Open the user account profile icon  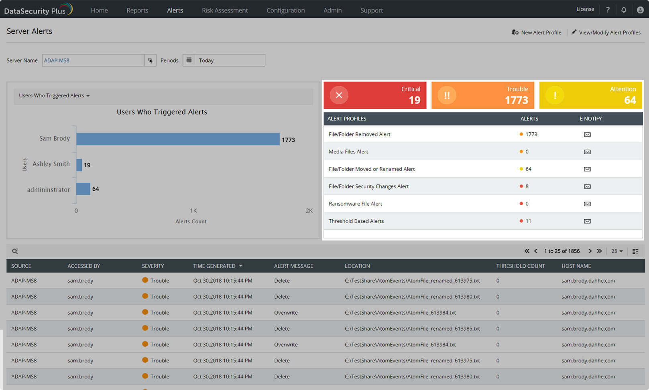pyautogui.click(x=640, y=10)
